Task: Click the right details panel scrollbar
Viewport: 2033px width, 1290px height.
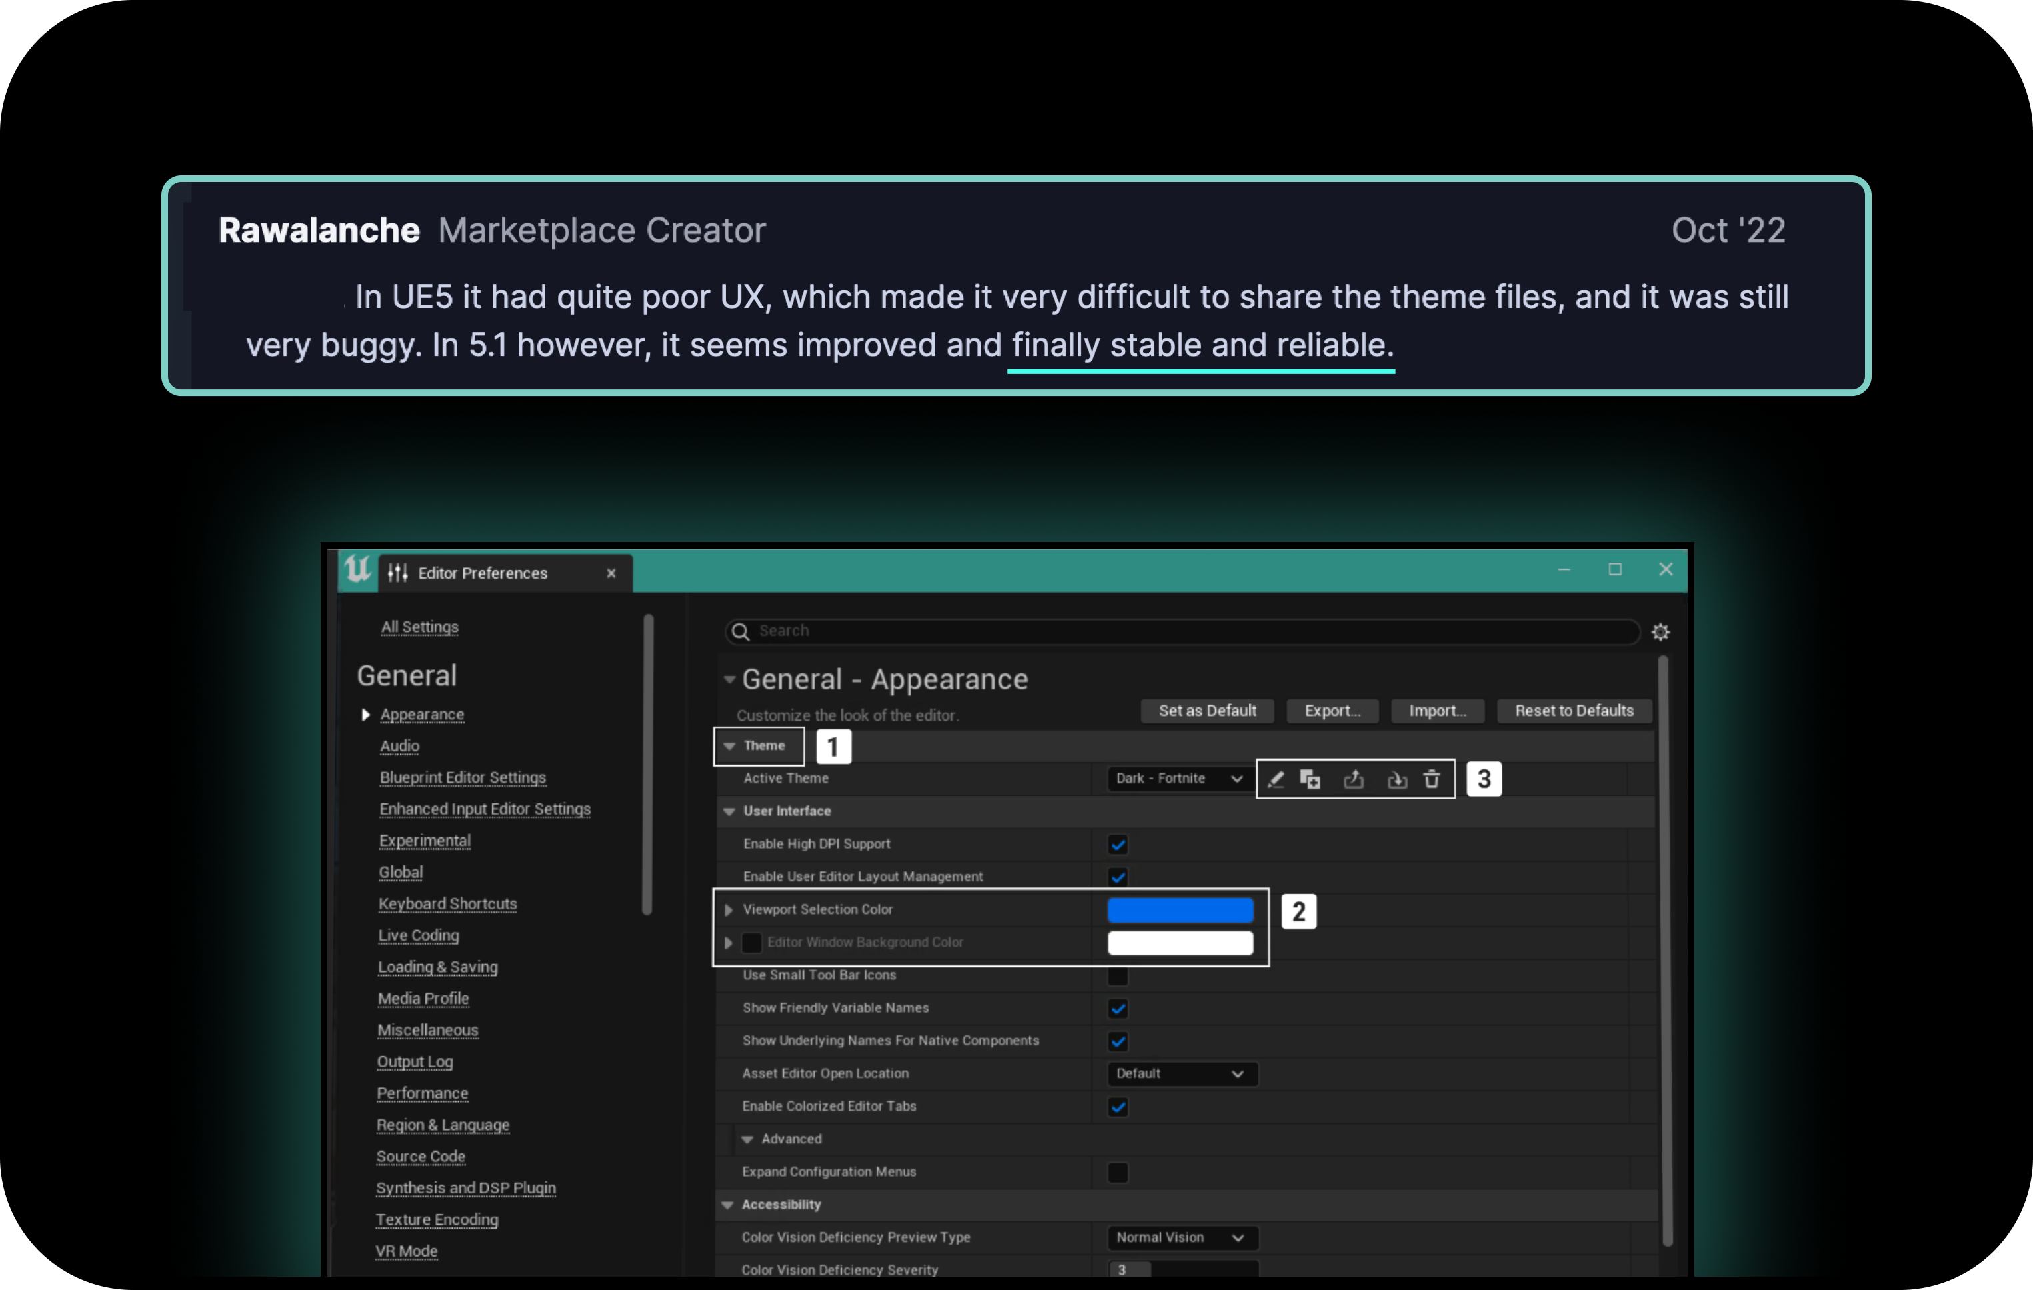Action: (x=1666, y=950)
